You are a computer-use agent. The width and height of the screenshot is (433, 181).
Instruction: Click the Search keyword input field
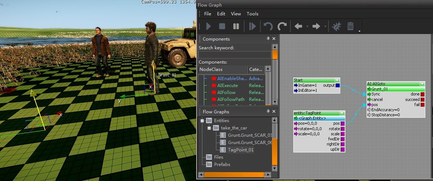click(235, 55)
